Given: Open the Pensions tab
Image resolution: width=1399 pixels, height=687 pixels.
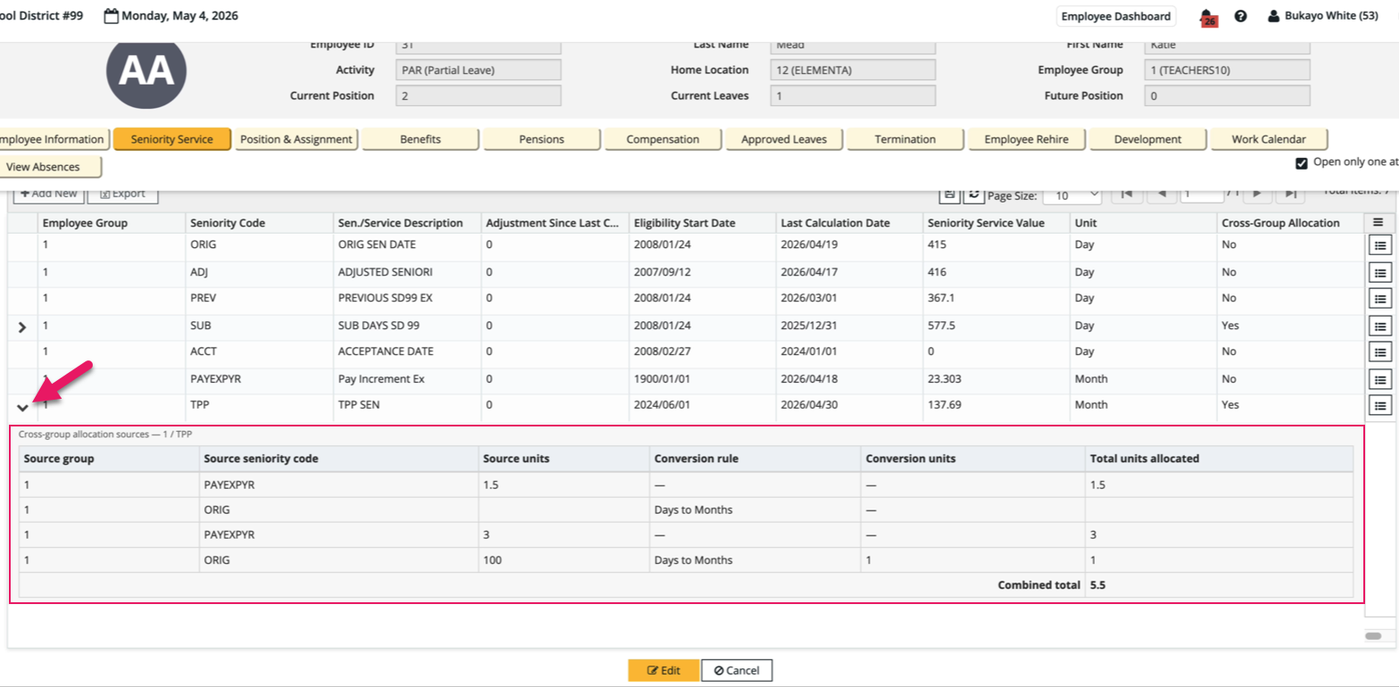Looking at the screenshot, I should point(542,139).
